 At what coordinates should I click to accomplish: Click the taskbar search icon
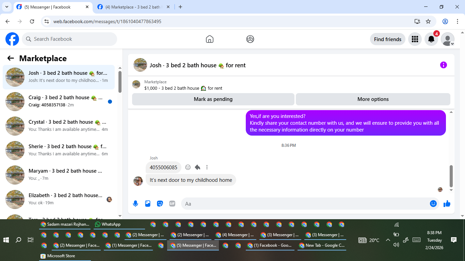(18, 240)
